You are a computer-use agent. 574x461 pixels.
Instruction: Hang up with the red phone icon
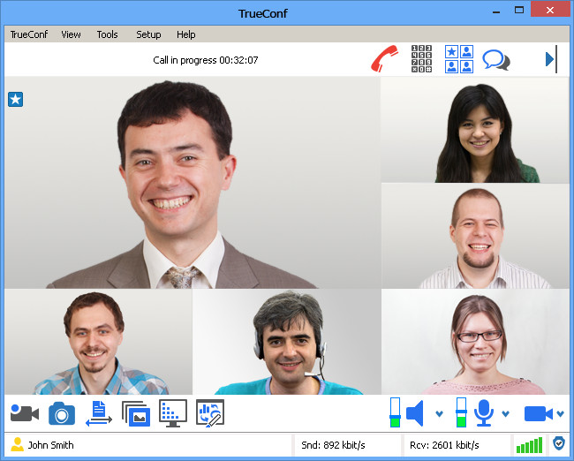point(384,58)
